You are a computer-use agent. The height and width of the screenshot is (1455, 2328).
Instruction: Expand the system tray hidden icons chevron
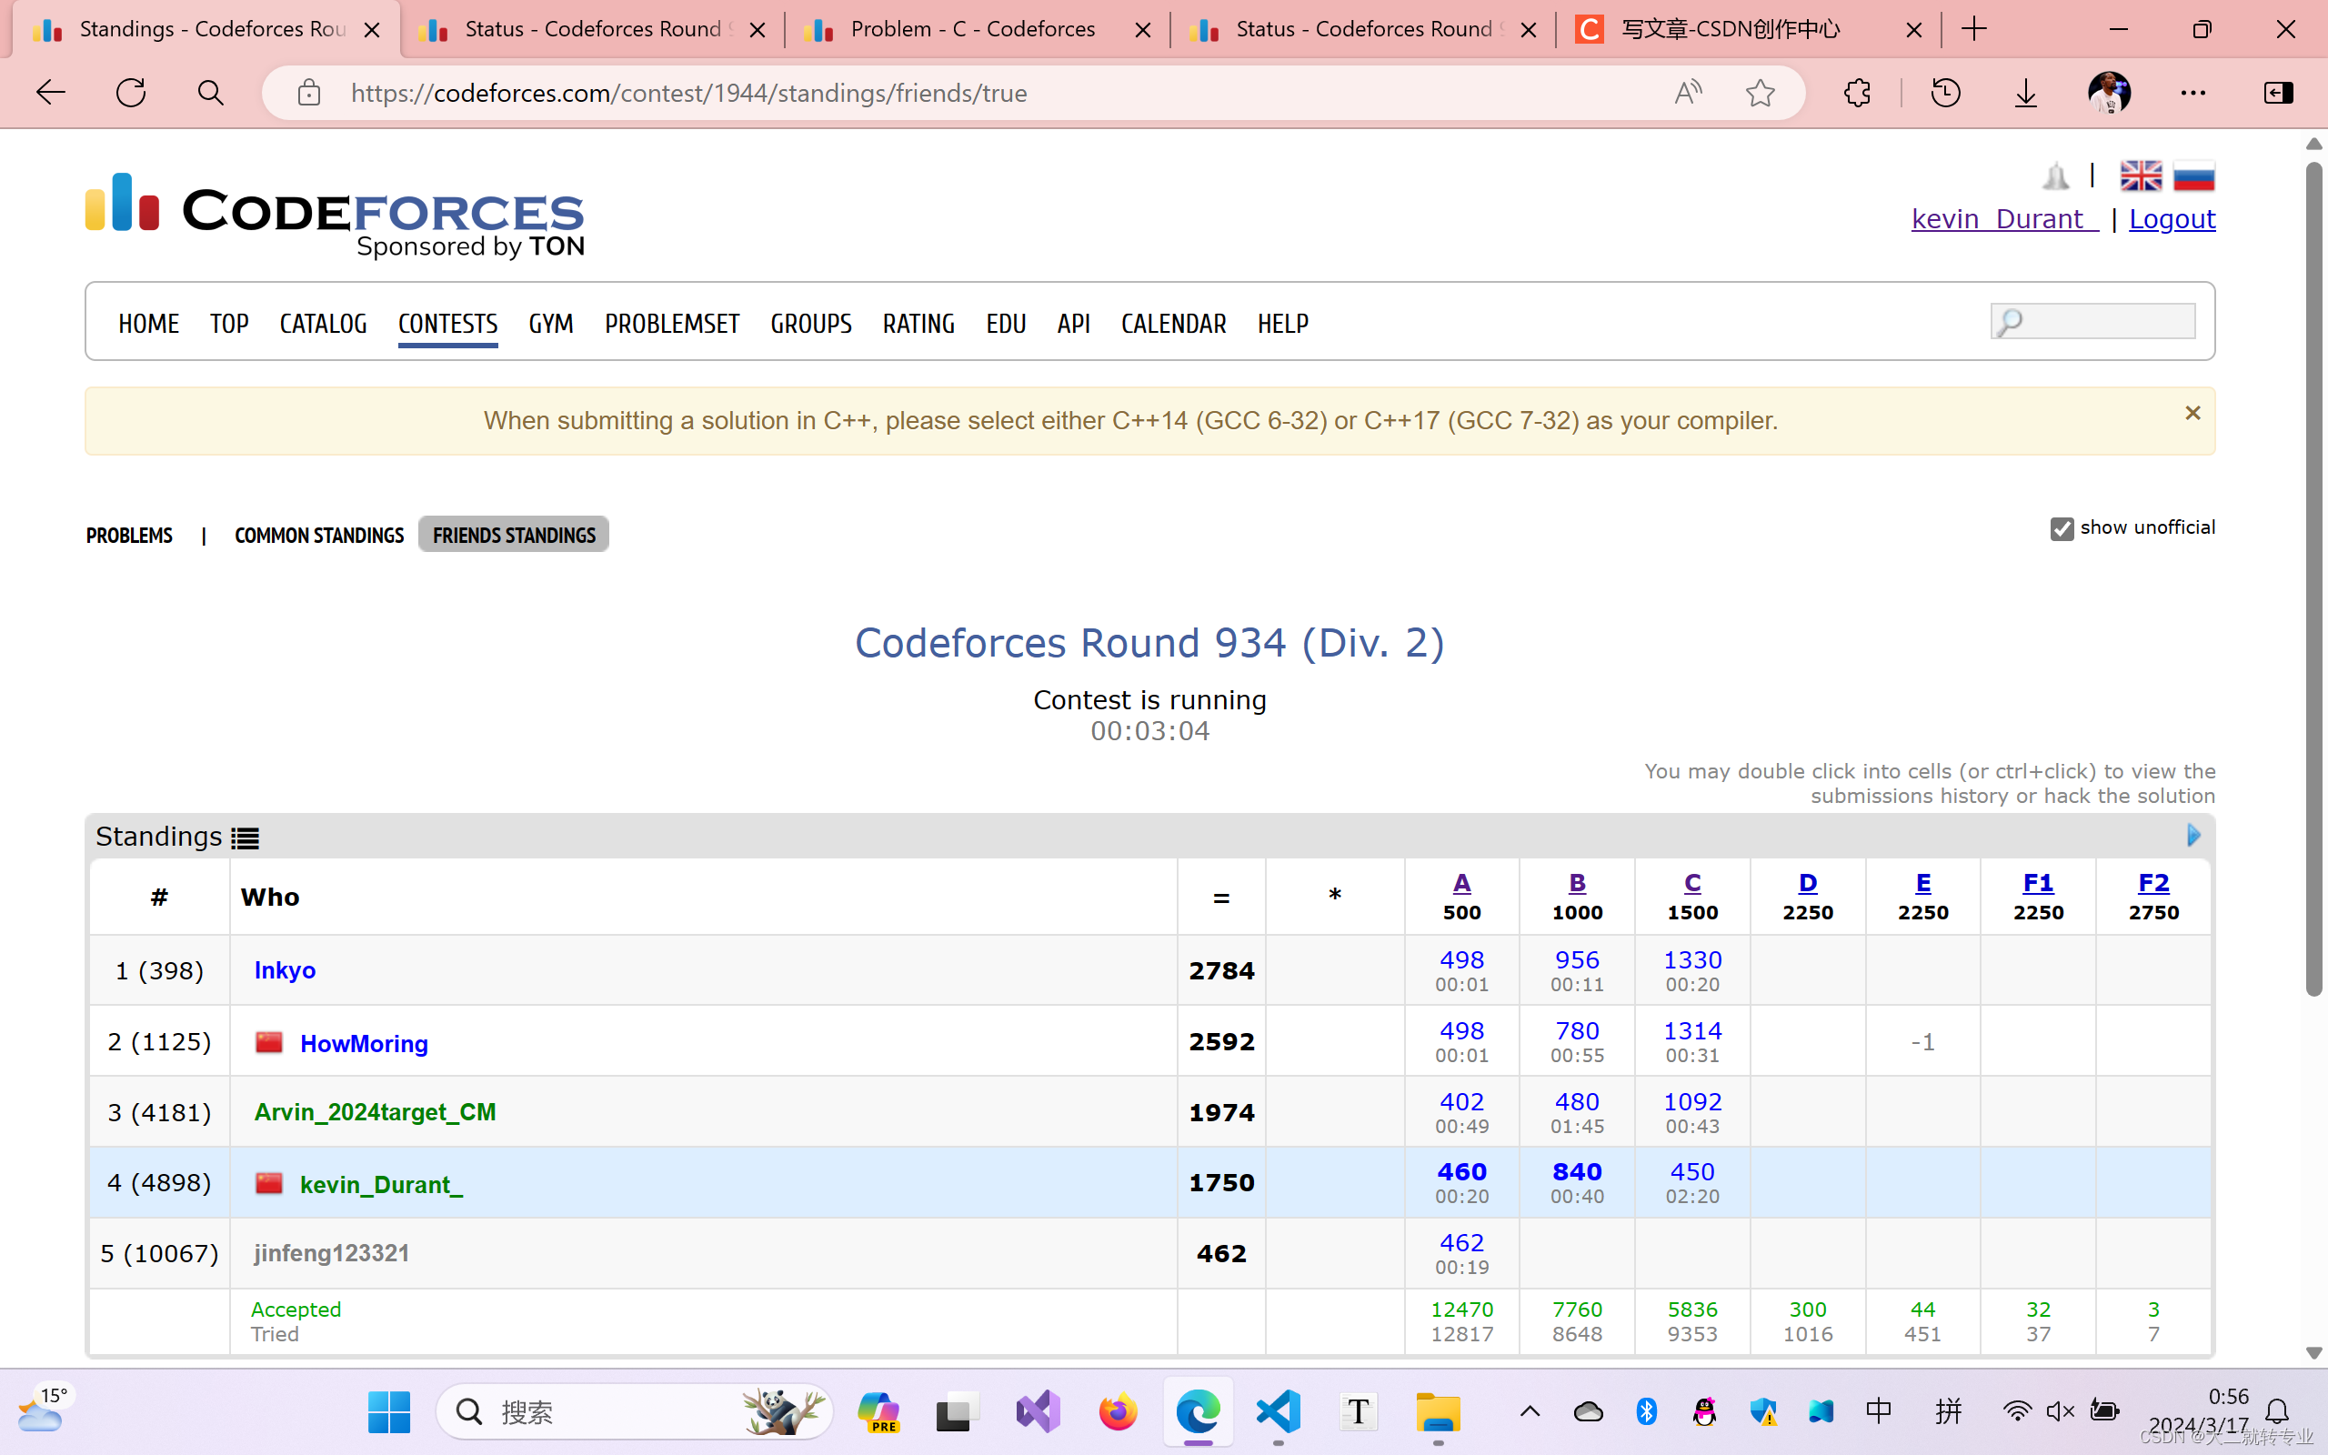1530,1411
